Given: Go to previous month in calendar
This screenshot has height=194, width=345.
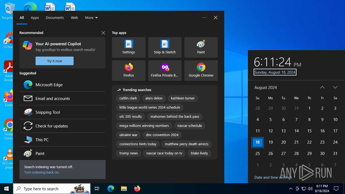Looking at the screenshot, I should pos(322,87).
